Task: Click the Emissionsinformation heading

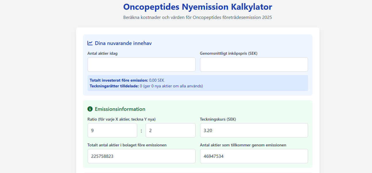Action: point(120,109)
